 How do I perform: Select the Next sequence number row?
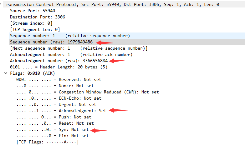click(79, 48)
